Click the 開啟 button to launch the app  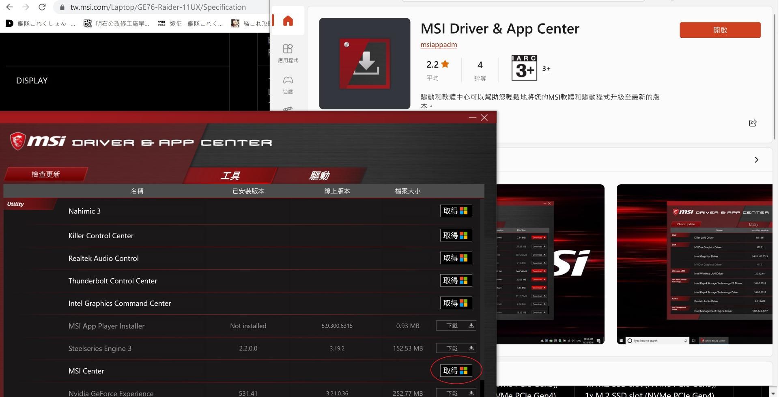(x=720, y=30)
